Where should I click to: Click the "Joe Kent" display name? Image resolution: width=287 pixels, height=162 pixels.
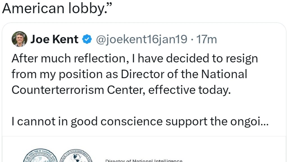coord(54,40)
